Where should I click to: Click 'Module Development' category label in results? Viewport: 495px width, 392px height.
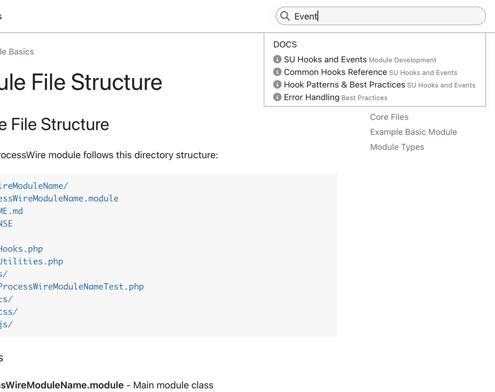pos(402,60)
